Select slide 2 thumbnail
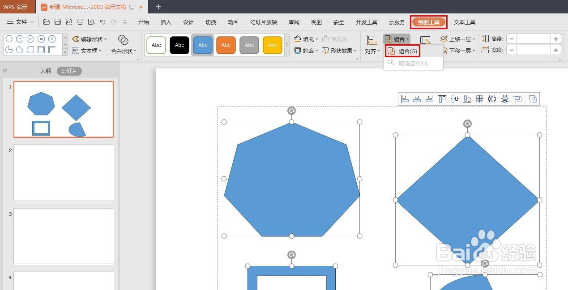The width and height of the screenshot is (568, 290). coord(64,173)
